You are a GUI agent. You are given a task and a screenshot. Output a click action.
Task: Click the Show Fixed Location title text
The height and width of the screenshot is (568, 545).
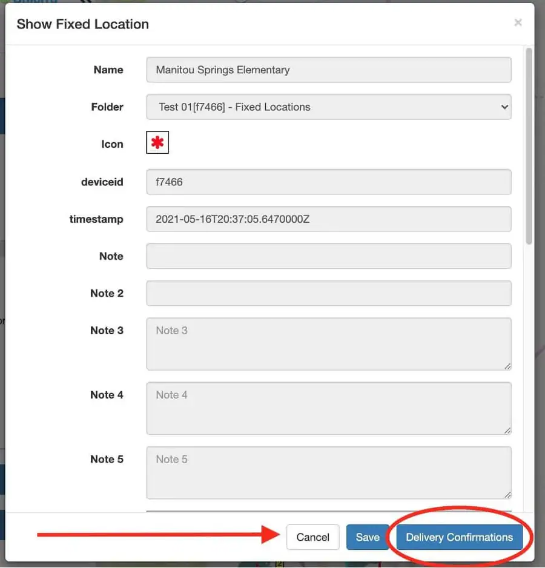click(x=82, y=24)
